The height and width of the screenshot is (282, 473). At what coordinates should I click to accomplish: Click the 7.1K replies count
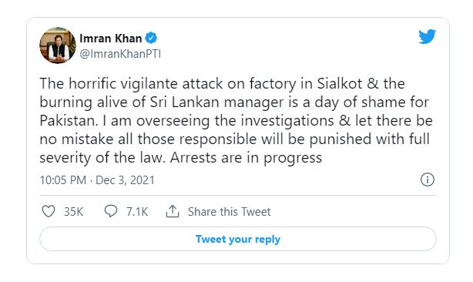[x=137, y=212]
